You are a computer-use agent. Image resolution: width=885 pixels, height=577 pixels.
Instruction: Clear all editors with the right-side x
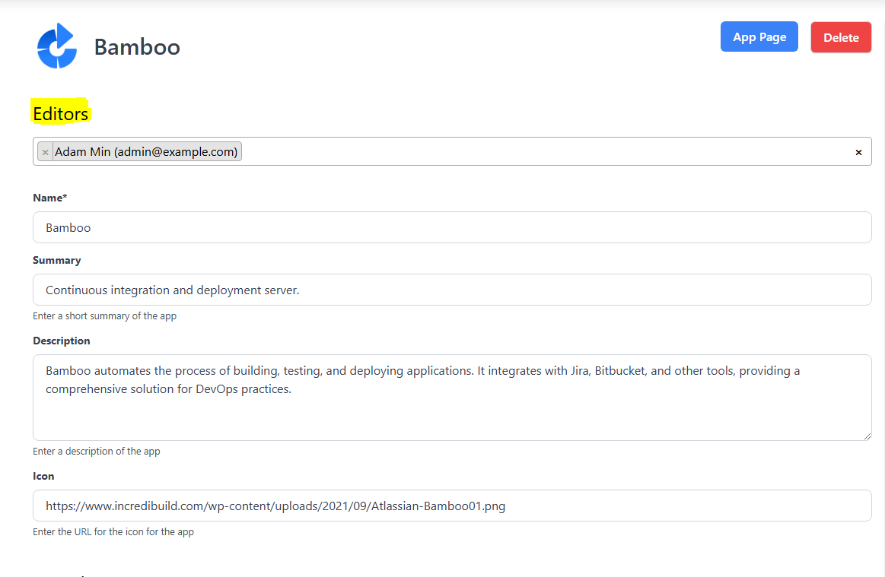858,152
